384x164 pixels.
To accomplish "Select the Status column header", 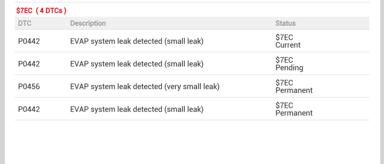I will 285,23.
